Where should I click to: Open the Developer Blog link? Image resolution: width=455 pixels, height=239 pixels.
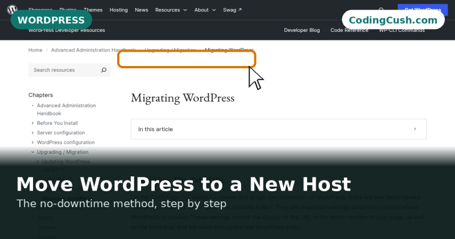[x=302, y=30]
